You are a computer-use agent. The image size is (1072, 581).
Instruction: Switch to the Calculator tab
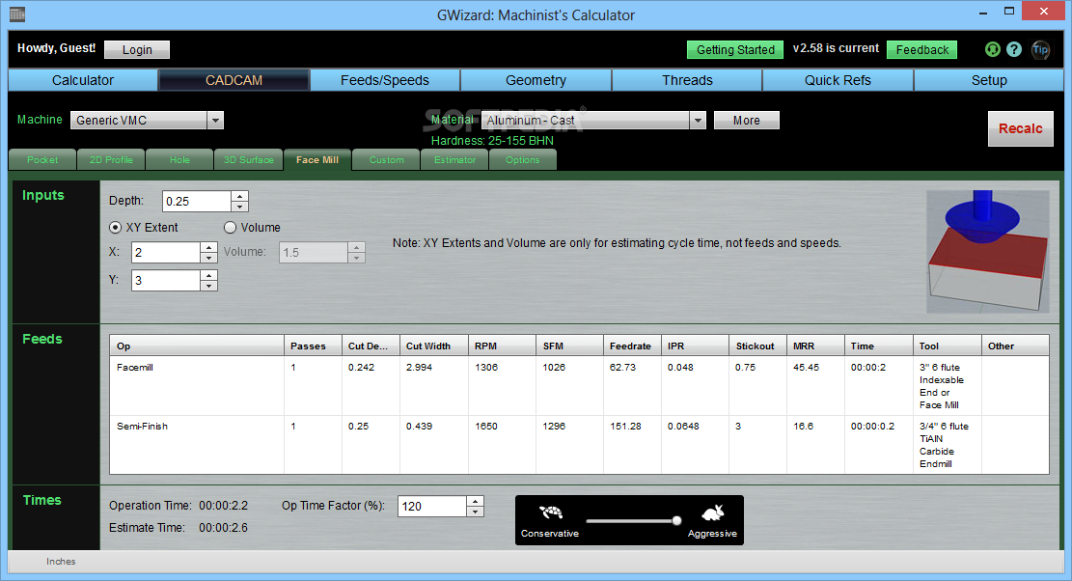83,80
